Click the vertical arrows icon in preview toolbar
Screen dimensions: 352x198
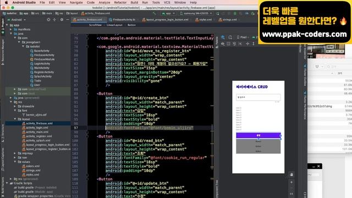[x=254, y=44]
